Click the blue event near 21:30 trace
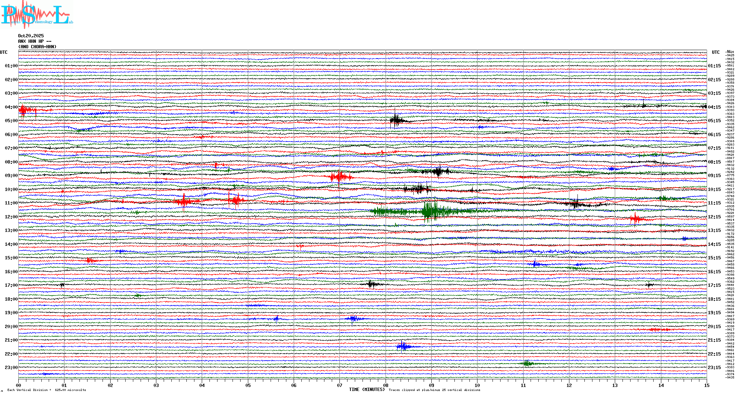 pyautogui.click(x=403, y=346)
